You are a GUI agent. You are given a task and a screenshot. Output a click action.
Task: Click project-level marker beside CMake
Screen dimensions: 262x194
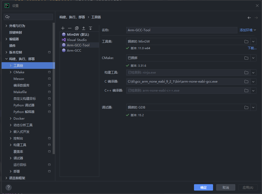(49, 72)
